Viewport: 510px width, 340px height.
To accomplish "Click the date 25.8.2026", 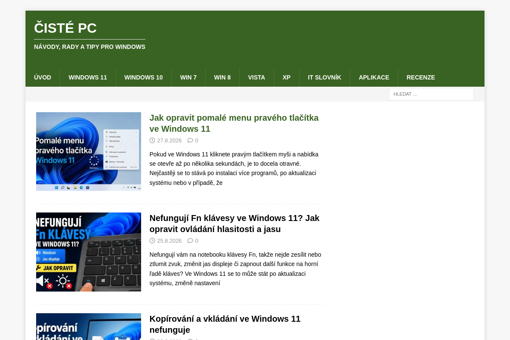I will coord(169,241).
